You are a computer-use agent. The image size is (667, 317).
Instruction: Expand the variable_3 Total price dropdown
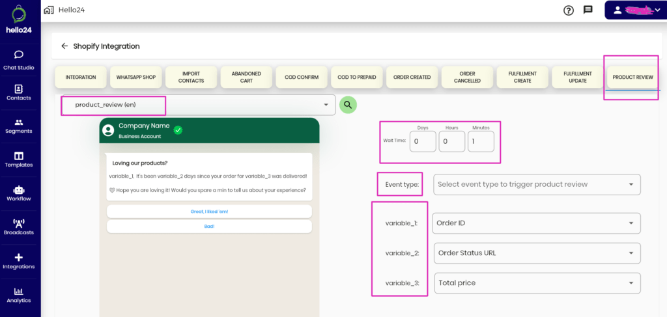[x=537, y=283]
